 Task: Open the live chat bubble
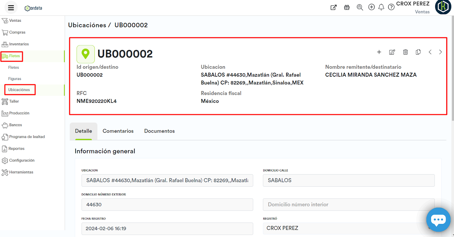tap(438, 220)
